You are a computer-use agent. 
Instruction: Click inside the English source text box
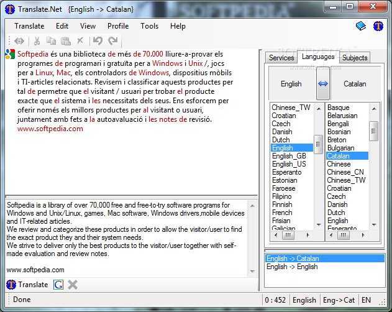tap(126, 237)
